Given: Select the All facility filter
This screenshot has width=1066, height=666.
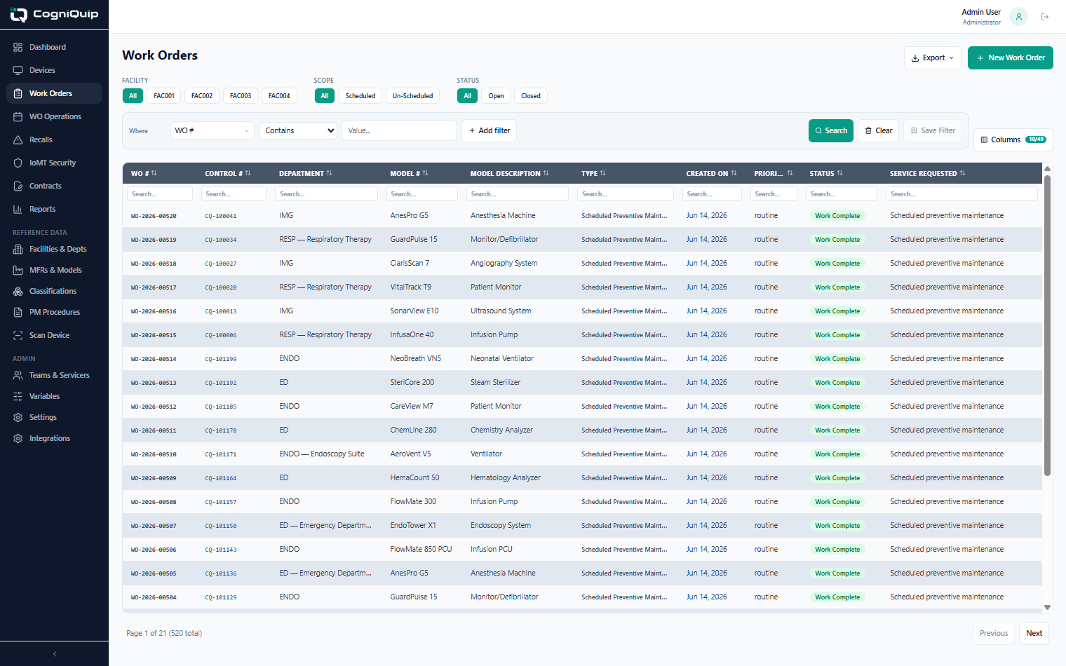Looking at the screenshot, I should pyautogui.click(x=133, y=96).
